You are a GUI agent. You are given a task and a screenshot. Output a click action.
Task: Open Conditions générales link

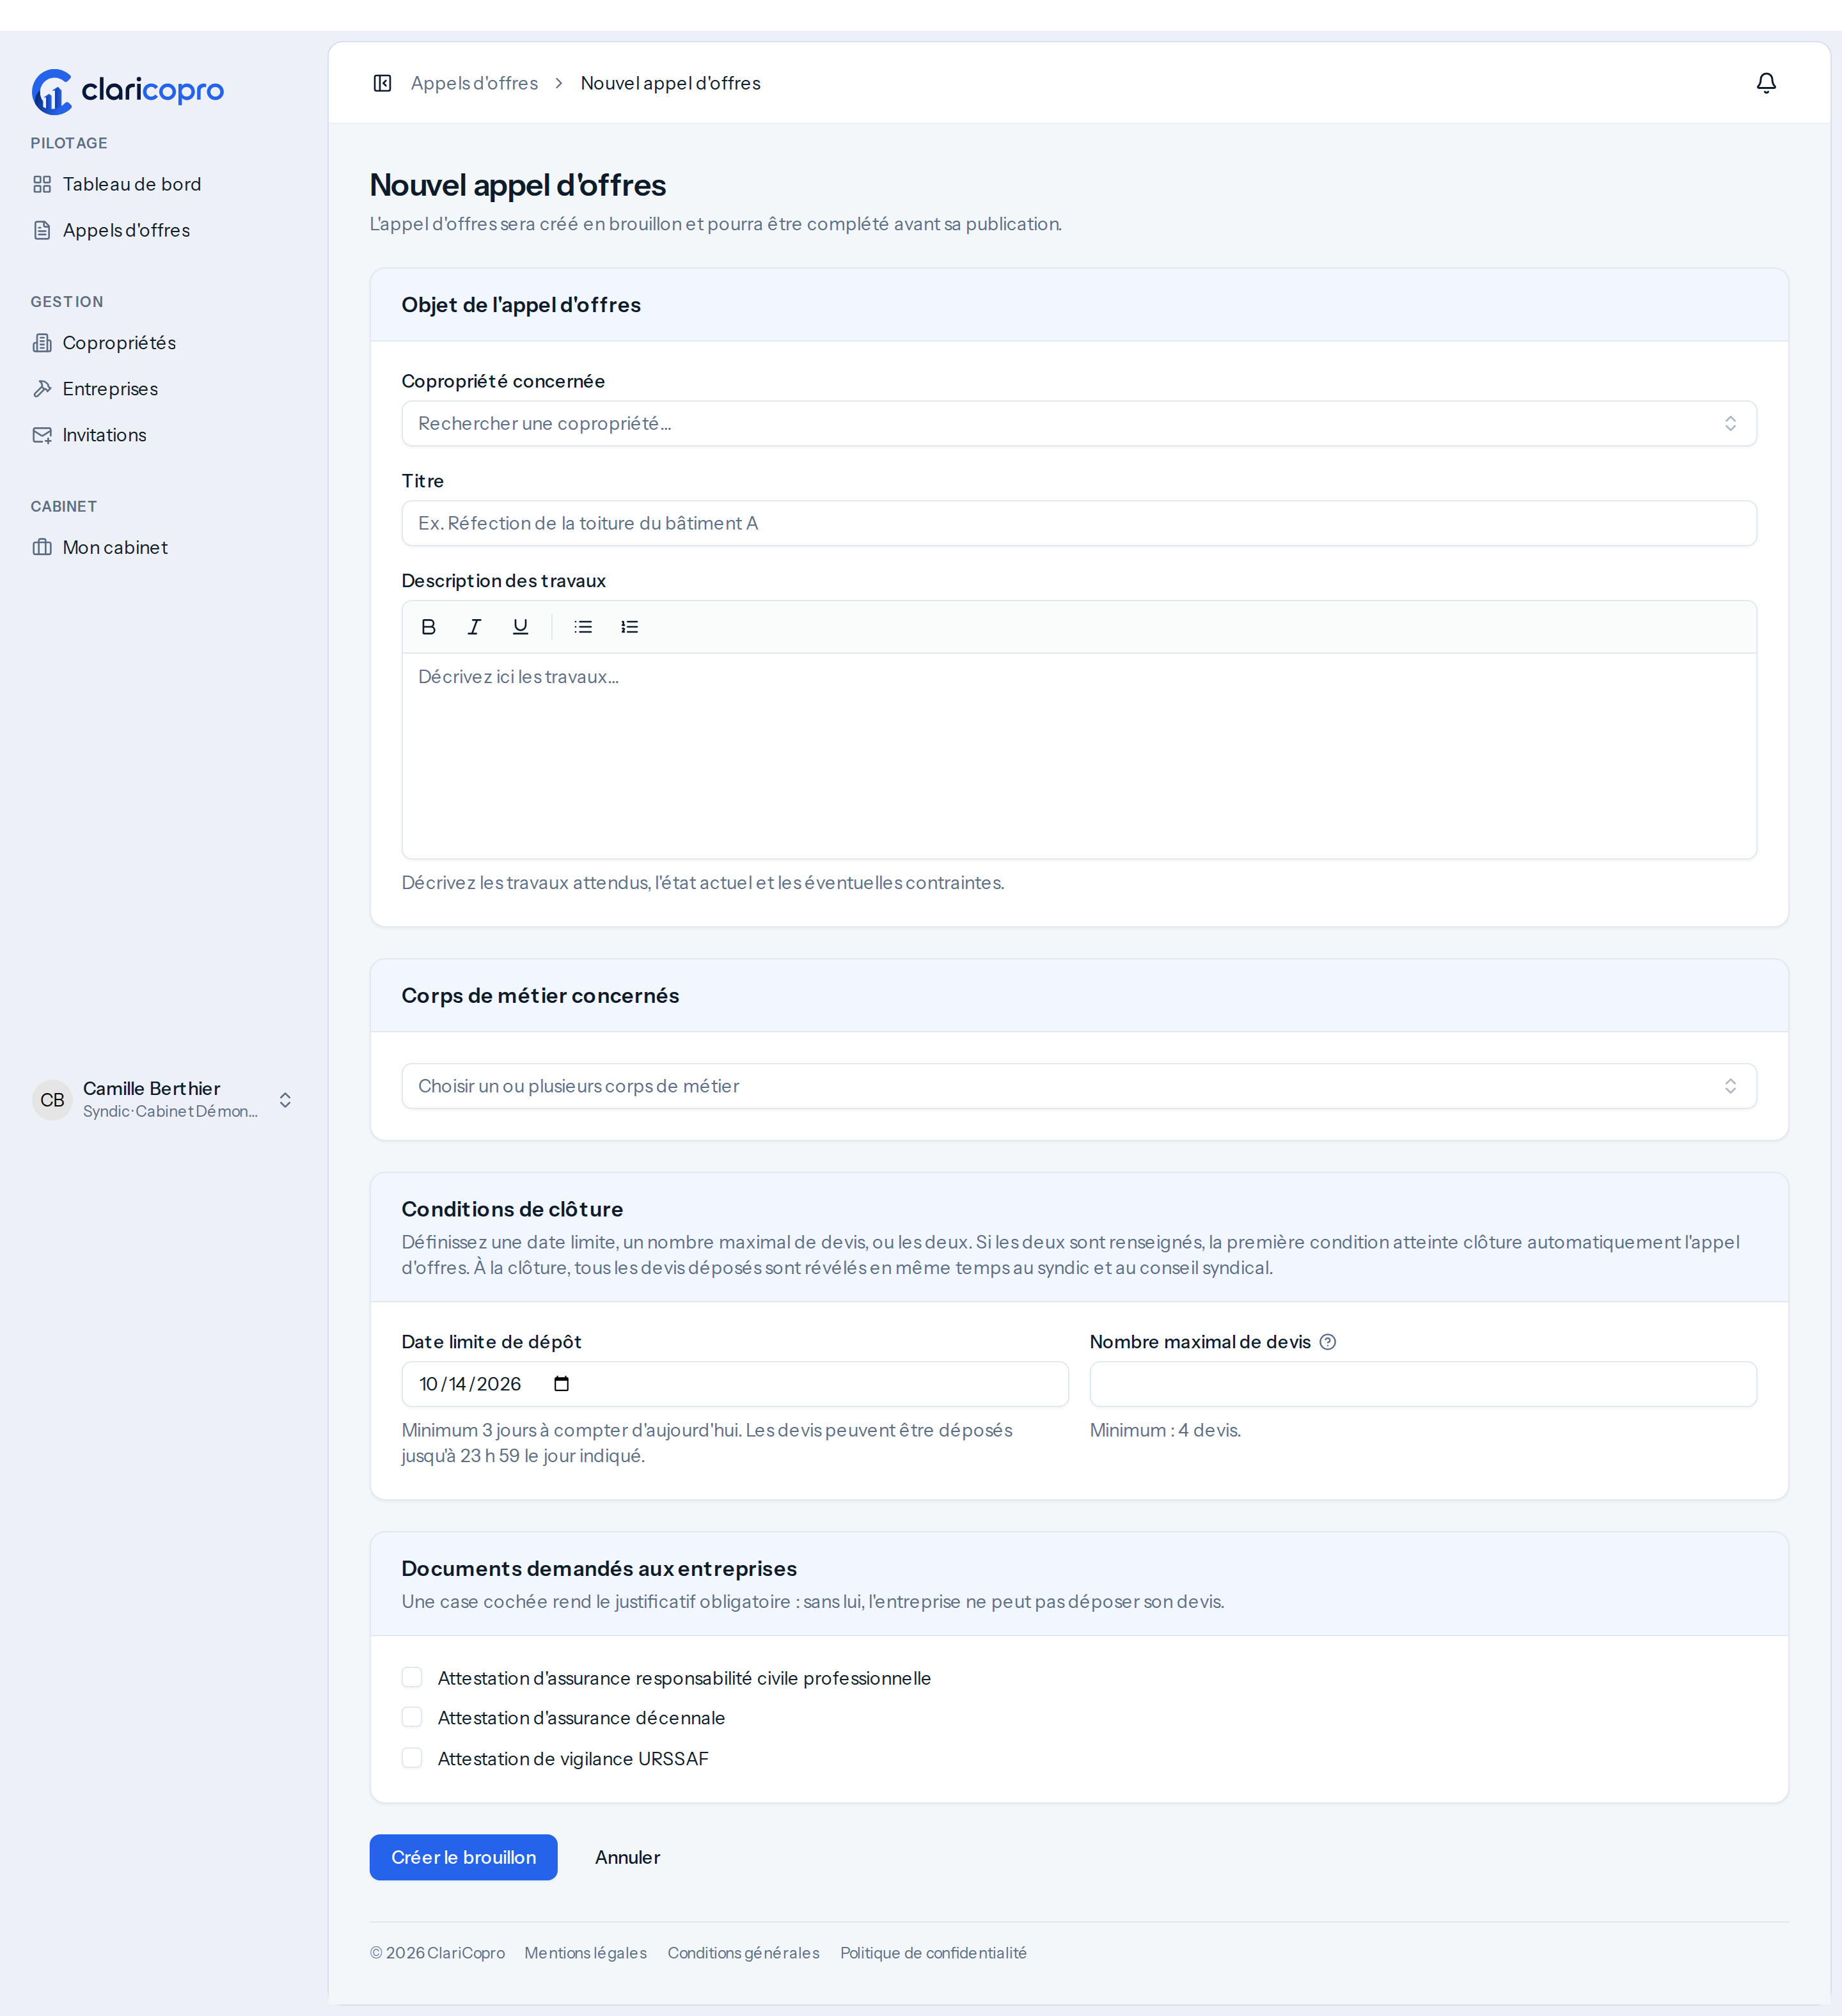click(743, 1953)
